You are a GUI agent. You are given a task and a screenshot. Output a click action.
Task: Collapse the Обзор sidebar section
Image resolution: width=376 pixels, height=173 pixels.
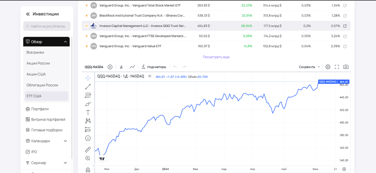(x=65, y=42)
